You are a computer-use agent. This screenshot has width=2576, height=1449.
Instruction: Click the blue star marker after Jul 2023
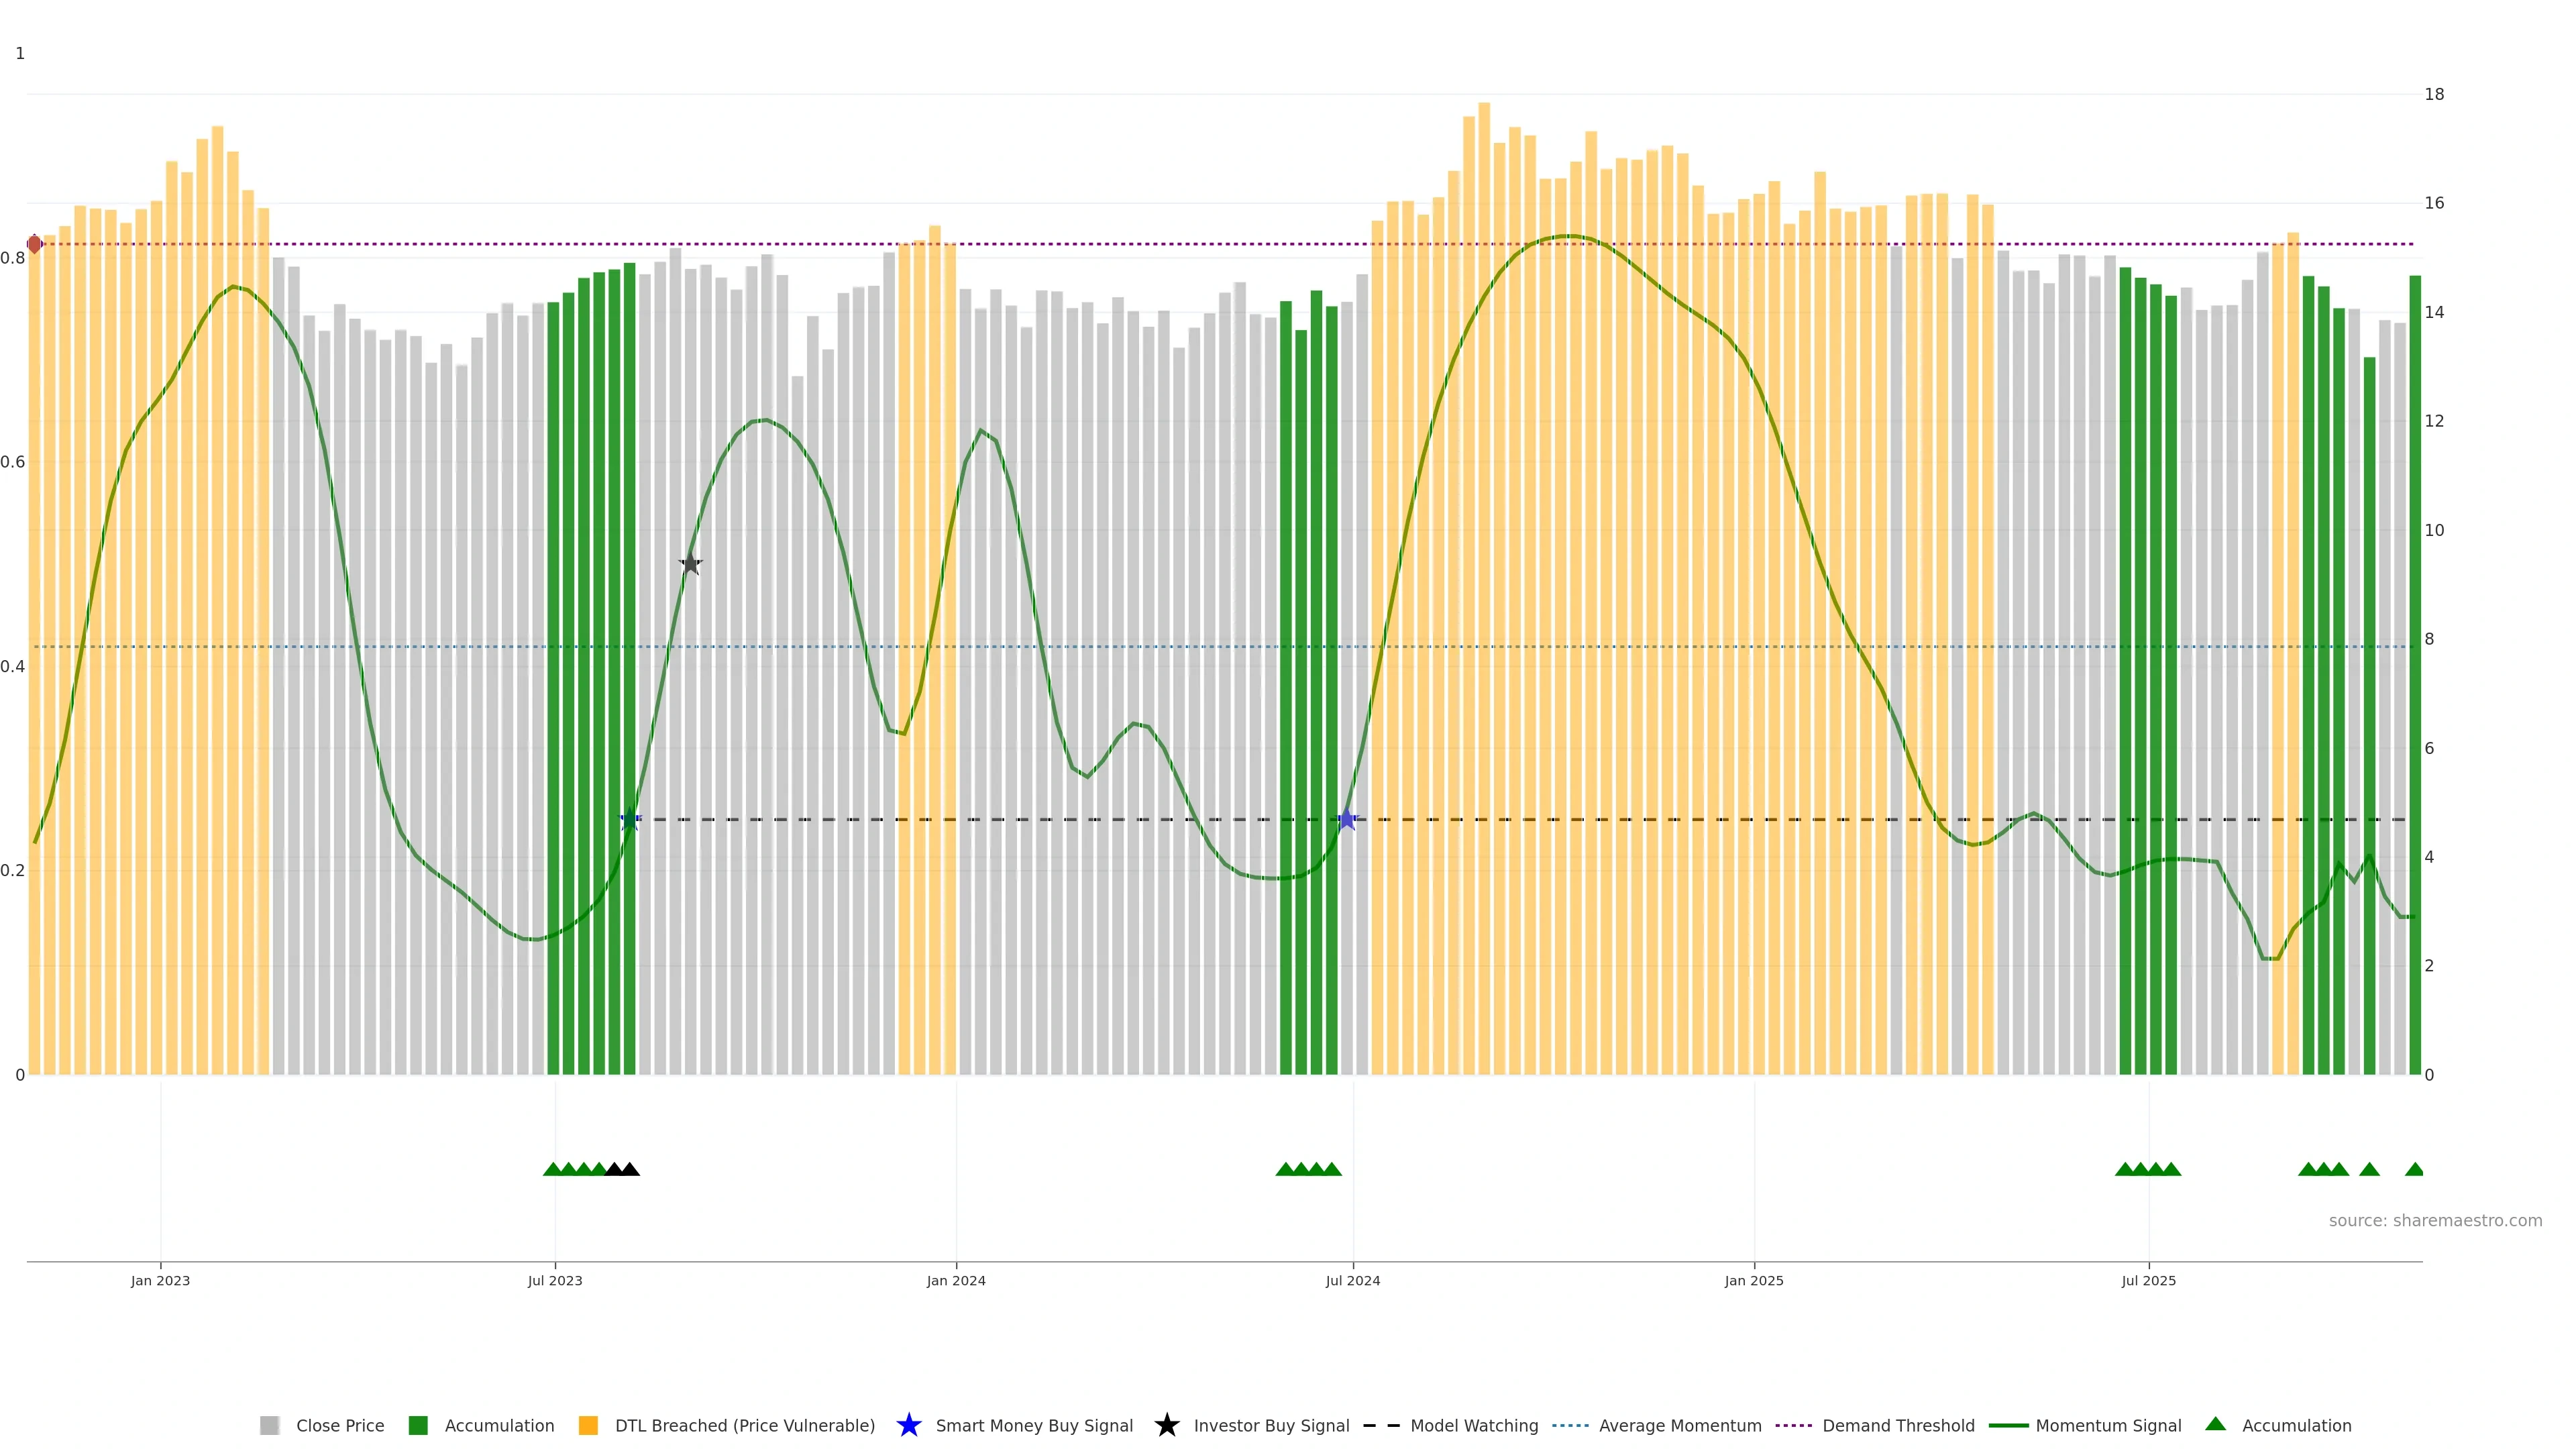pos(630,820)
